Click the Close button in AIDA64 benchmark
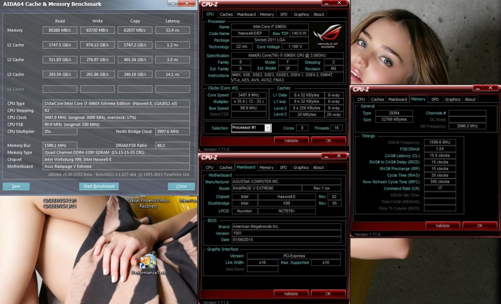Screen dimensions: 501x304 click(x=181, y=186)
